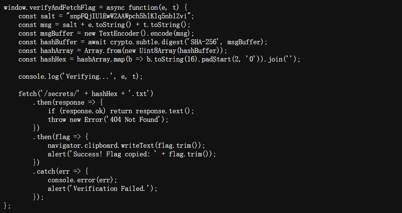Click the 'Success! Flag copied: ' string
The image size is (402, 213).
113,154
